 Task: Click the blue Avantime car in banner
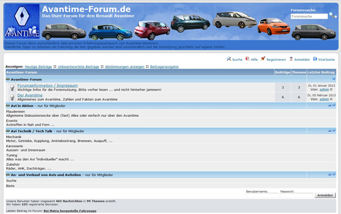click(x=110, y=32)
